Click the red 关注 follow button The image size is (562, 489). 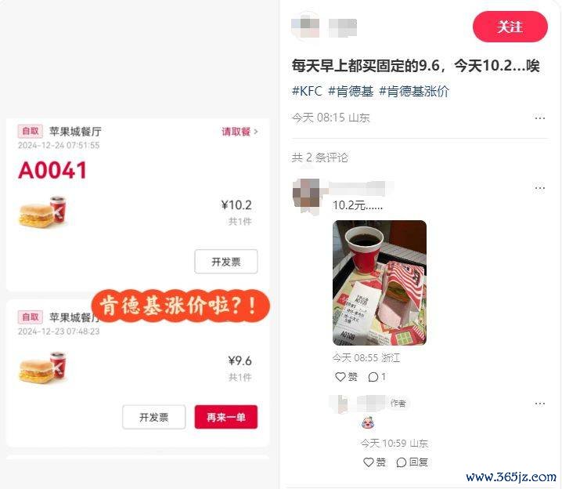[x=510, y=27]
